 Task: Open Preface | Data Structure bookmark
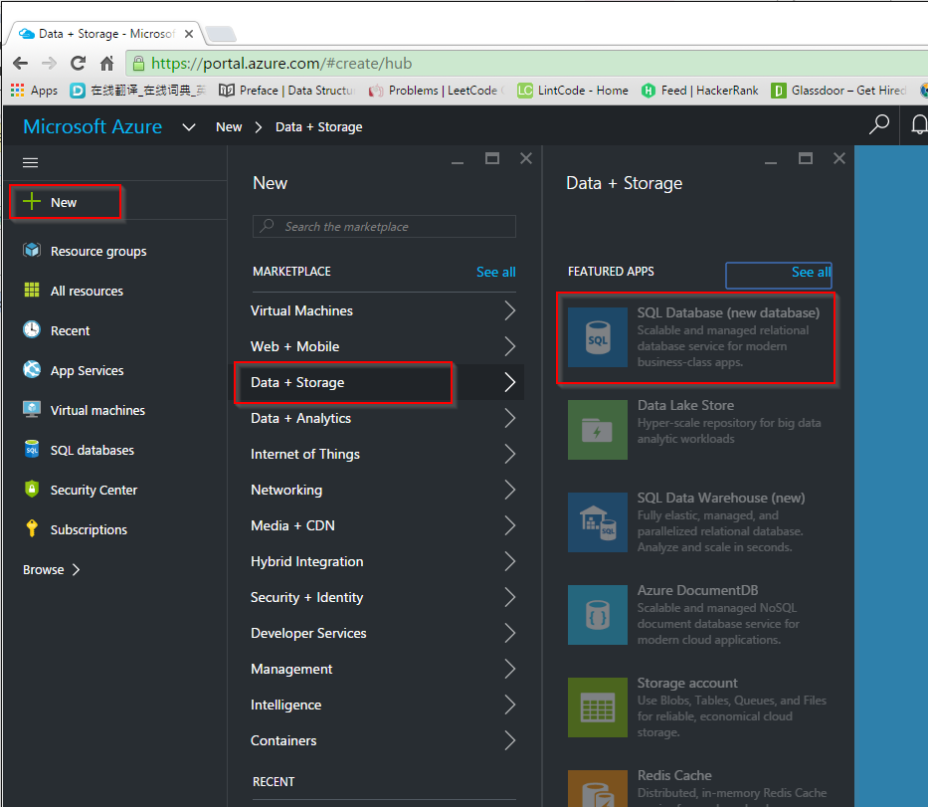pyautogui.click(x=287, y=90)
